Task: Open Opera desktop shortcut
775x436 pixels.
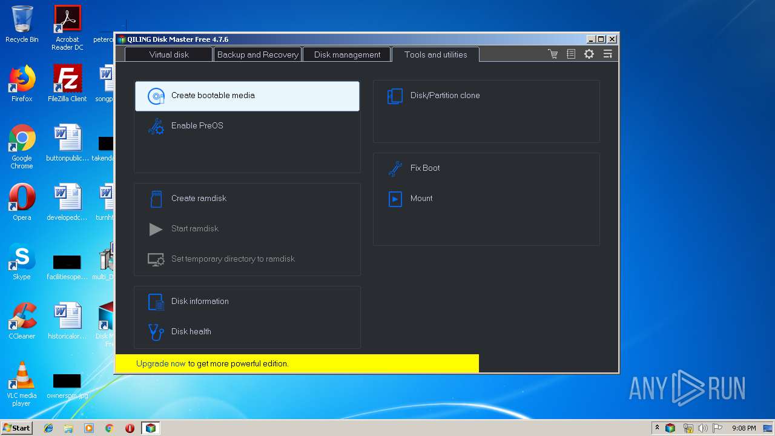Action: (22, 202)
